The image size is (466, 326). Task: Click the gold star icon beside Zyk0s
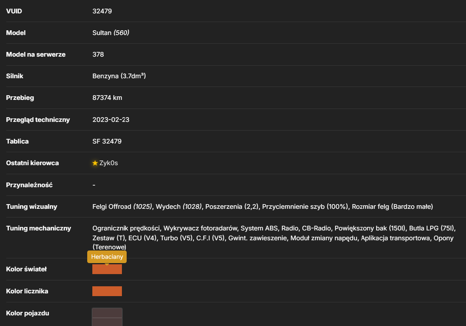(95, 163)
